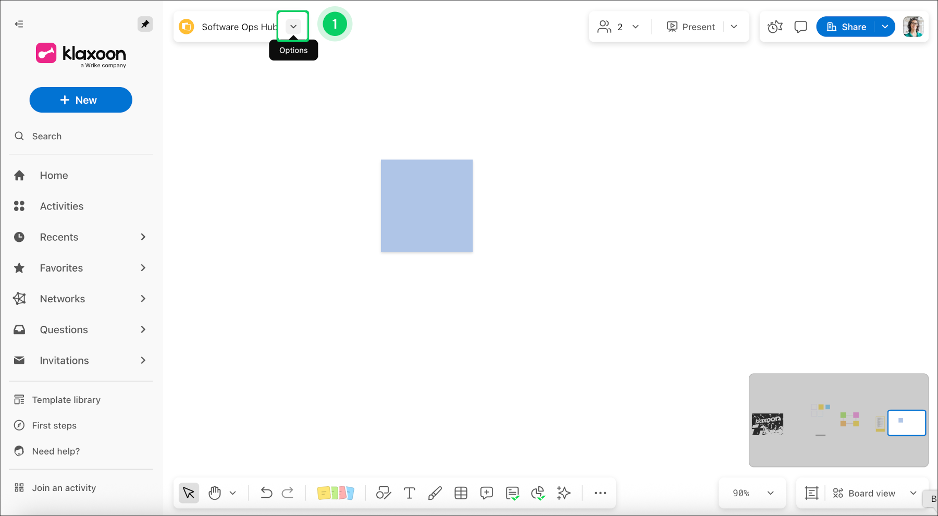Open the AI sparkles assistant tool
The height and width of the screenshot is (516, 938).
point(563,493)
